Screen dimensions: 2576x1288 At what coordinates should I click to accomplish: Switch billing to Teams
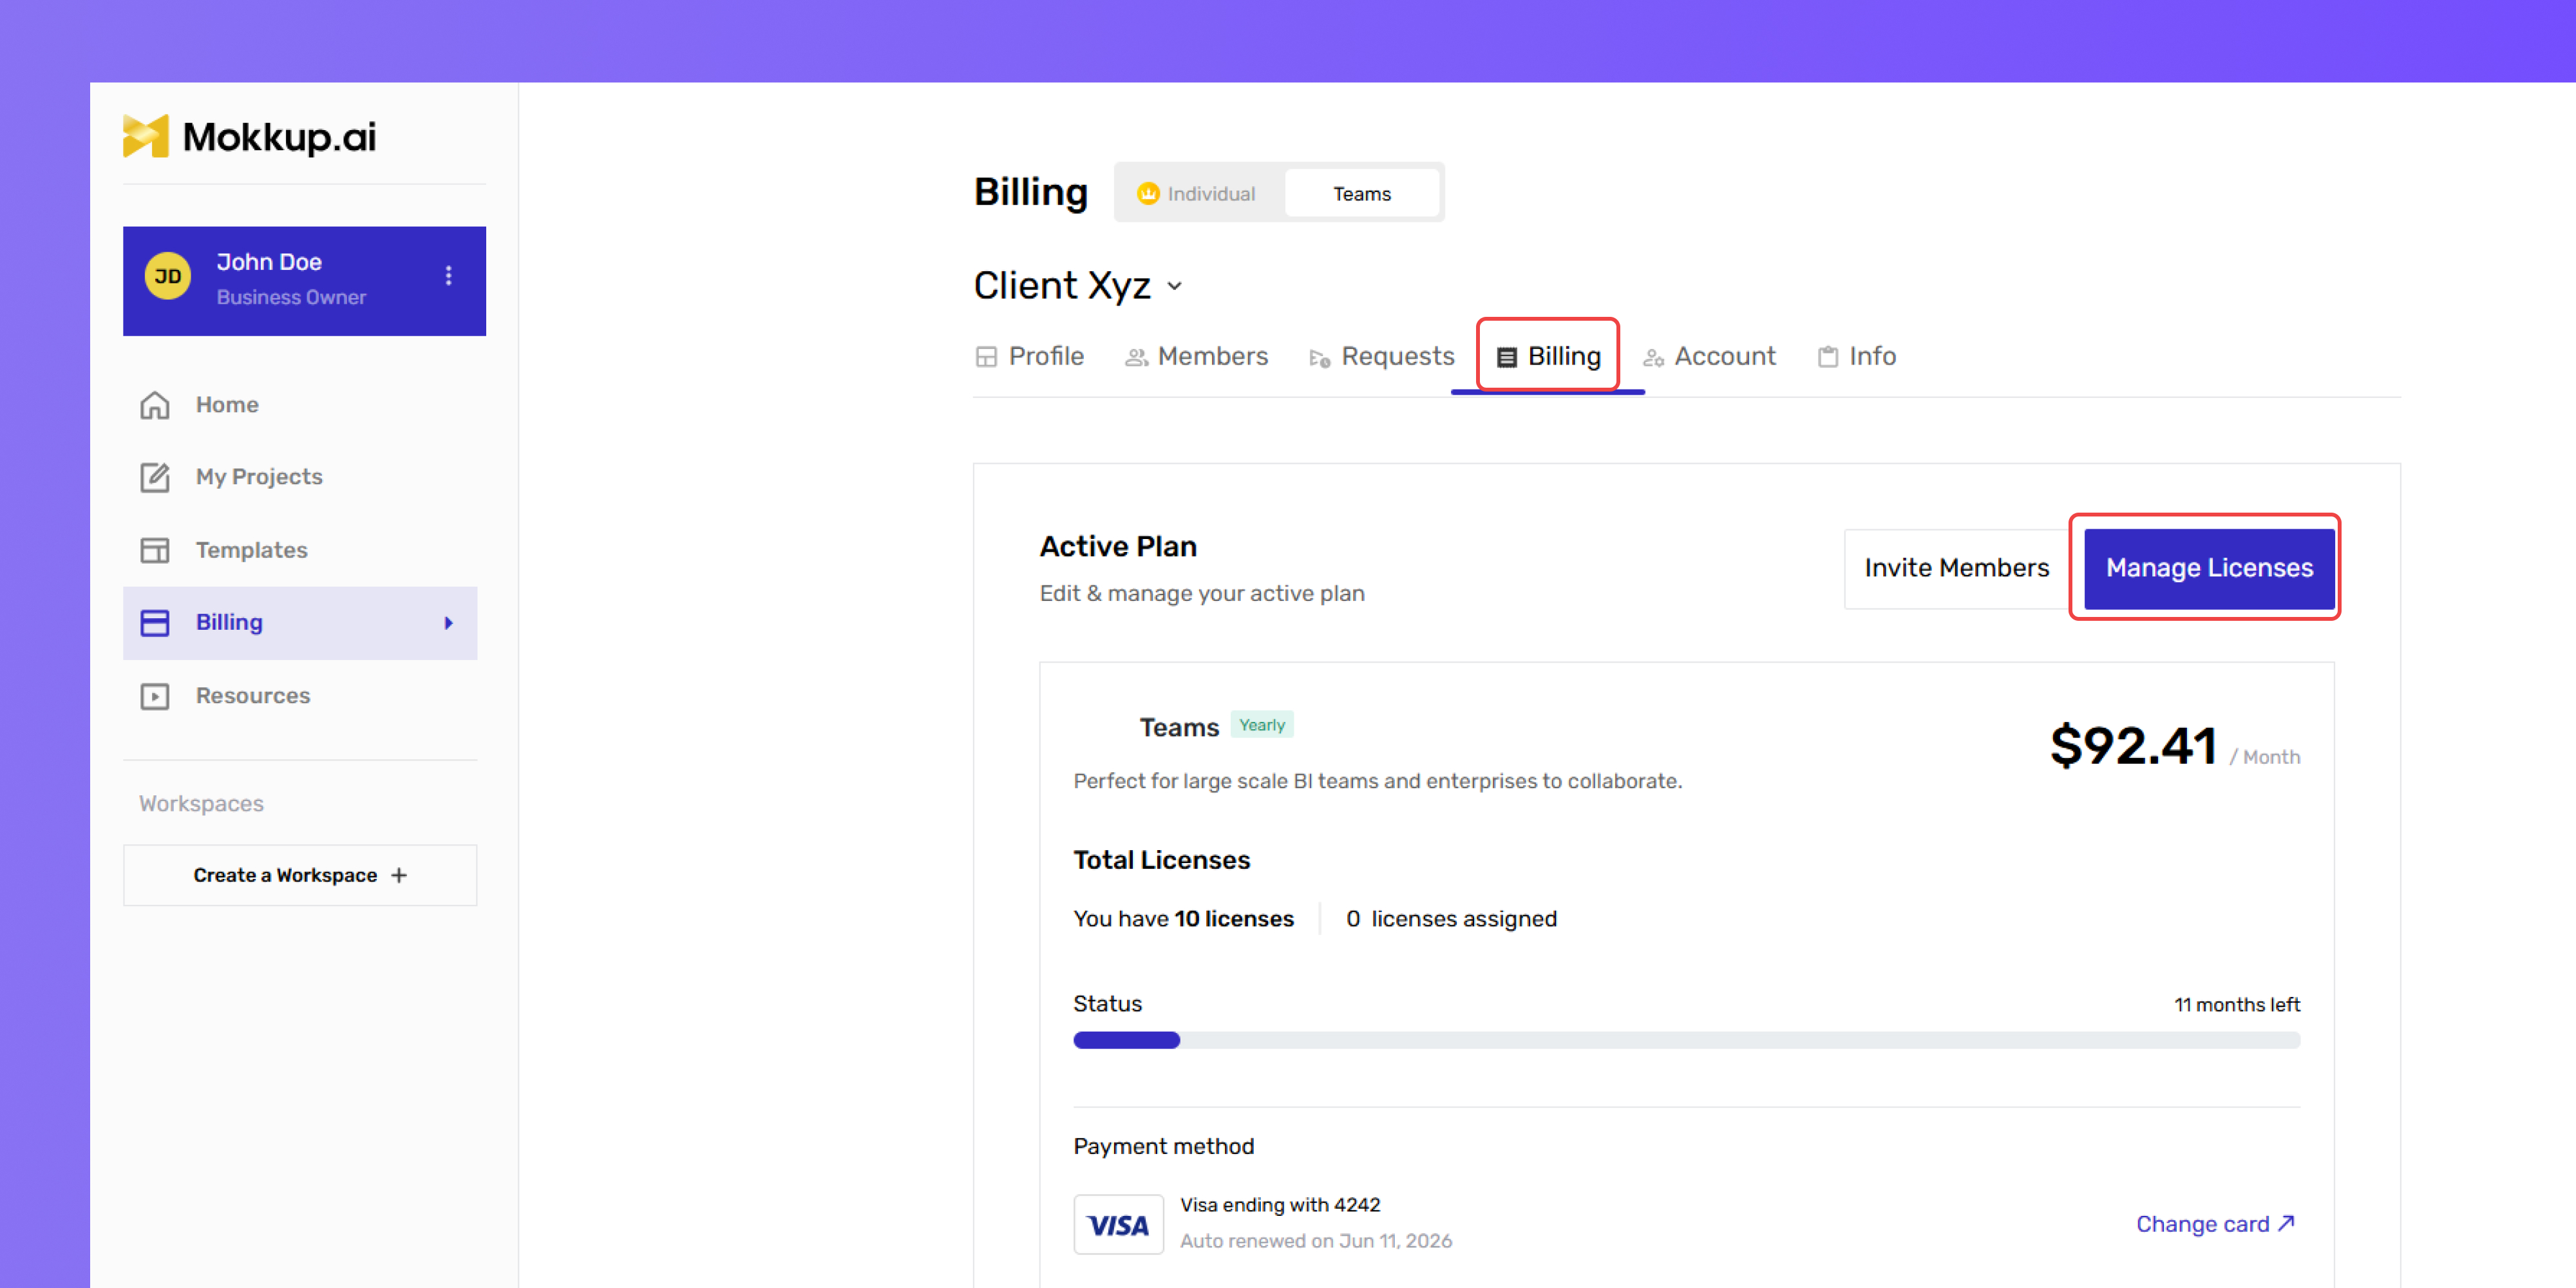click(x=1361, y=194)
